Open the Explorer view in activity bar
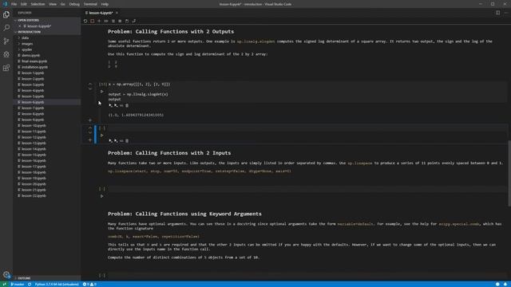511x287 pixels. (6, 14)
